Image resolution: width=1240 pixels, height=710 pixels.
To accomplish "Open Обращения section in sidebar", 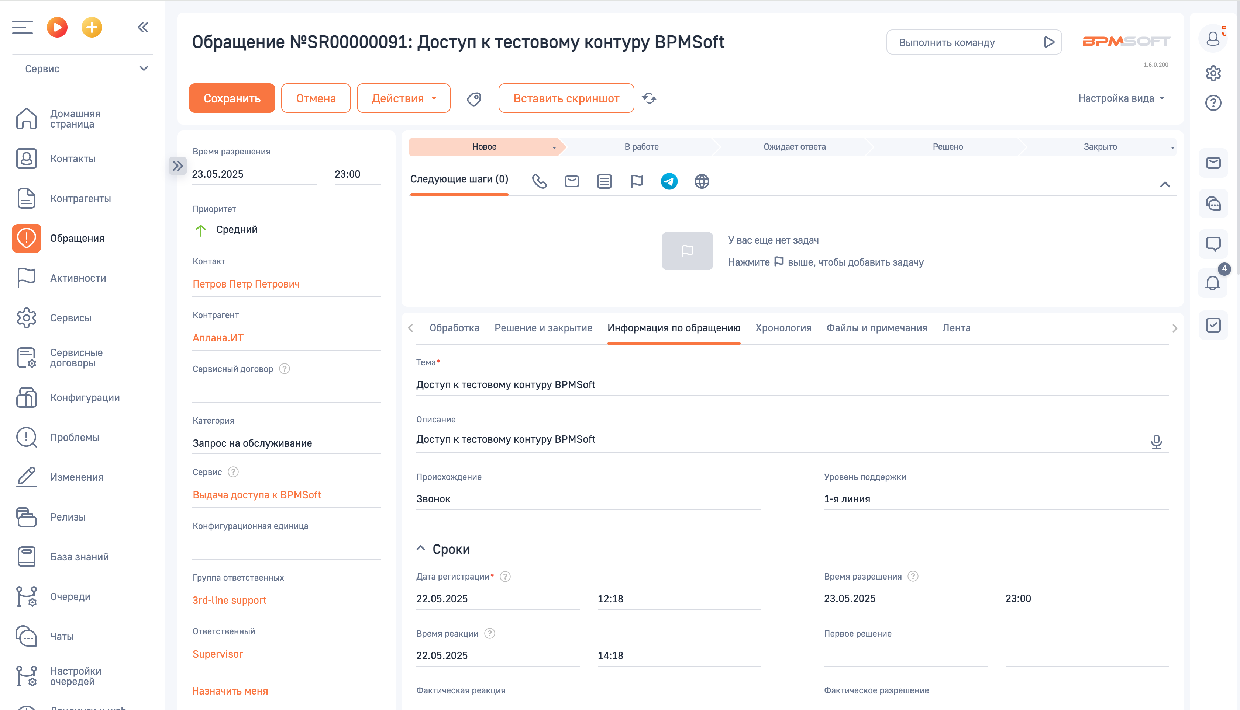I will pos(77,239).
